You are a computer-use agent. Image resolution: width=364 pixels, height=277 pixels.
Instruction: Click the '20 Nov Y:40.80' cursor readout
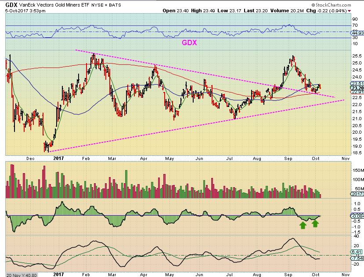pos(22,275)
